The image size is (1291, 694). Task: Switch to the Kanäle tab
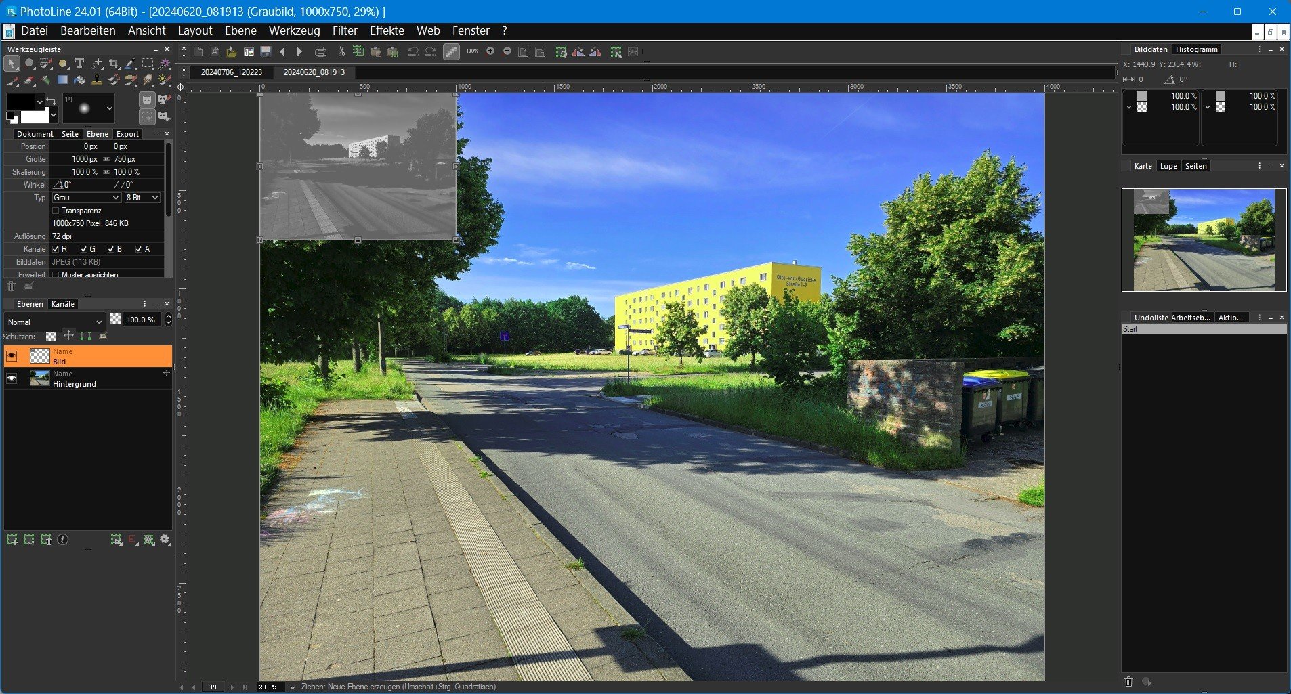coord(63,304)
